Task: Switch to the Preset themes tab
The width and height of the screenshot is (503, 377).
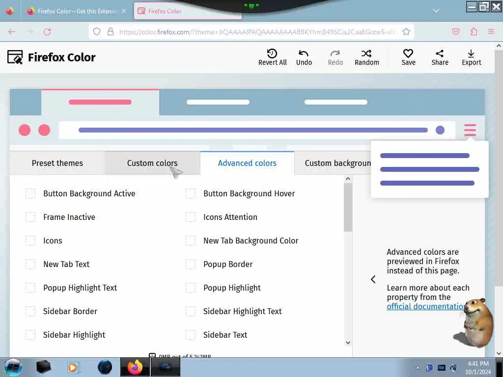Action: [x=57, y=163]
